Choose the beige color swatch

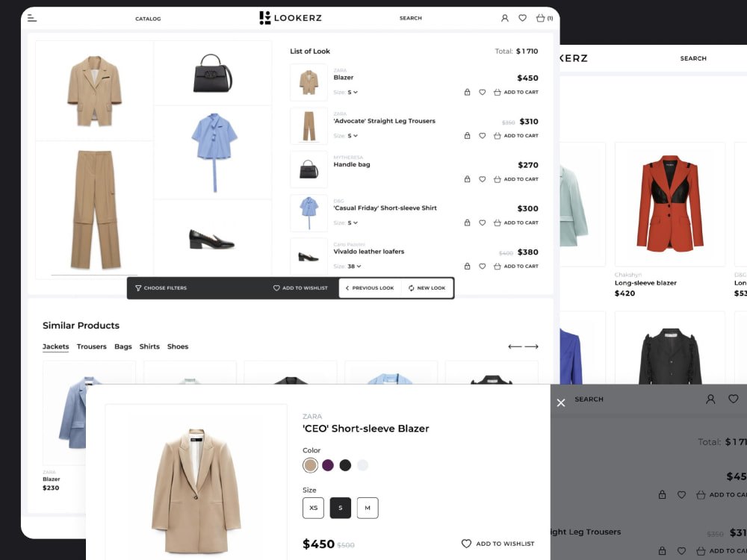pyautogui.click(x=310, y=465)
